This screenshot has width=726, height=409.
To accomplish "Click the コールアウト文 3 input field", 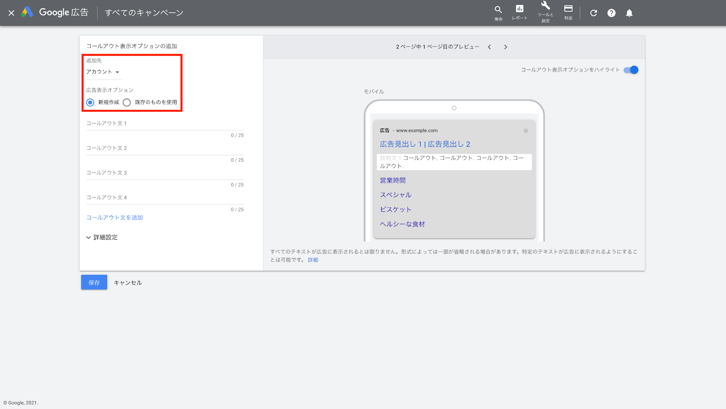I will 165,173.
